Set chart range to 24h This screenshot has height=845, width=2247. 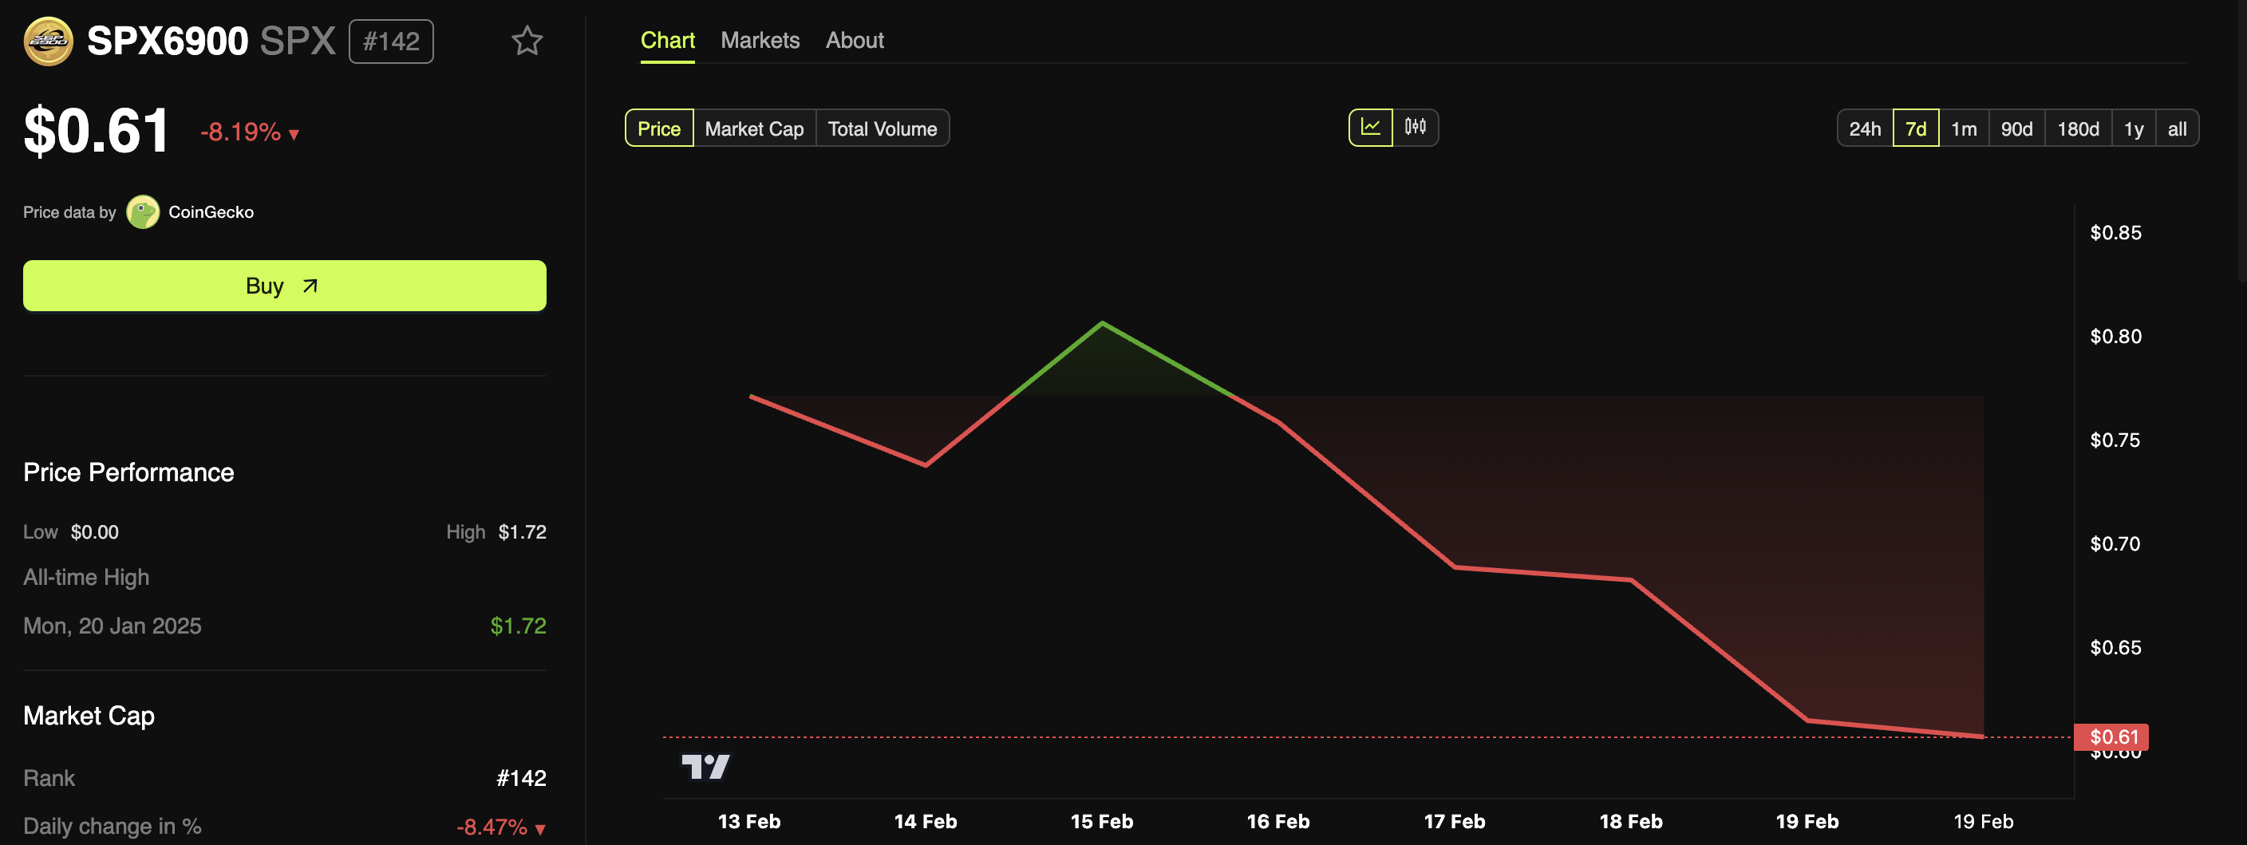click(1864, 129)
